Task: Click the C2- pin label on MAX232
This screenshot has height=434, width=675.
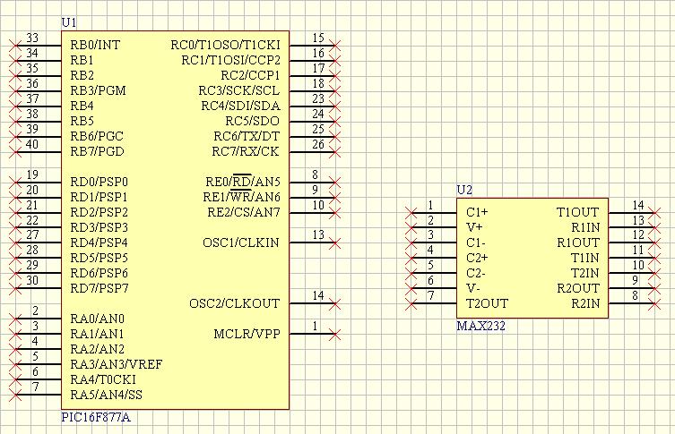Action: pyautogui.click(x=476, y=273)
